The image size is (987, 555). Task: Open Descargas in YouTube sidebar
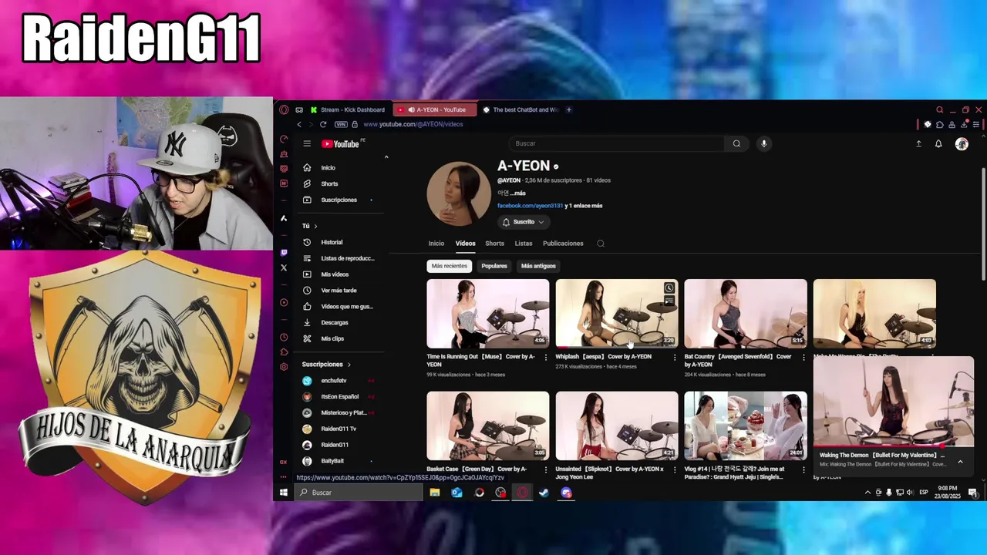pyautogui.click(x=335, y=322)
